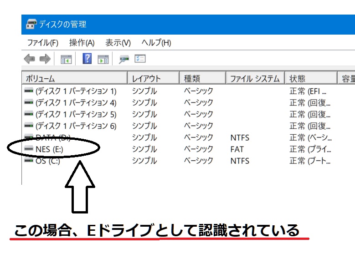Open Help via blue question mark icon
The height and width of the screenshot is (264, 355).
coord(87,59)
